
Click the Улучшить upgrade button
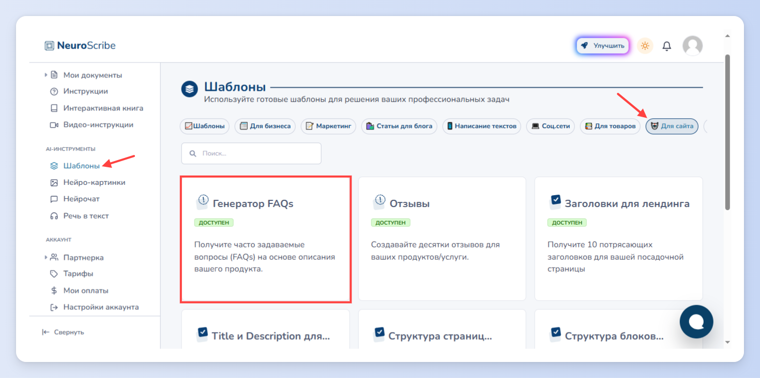coord(603,45)
